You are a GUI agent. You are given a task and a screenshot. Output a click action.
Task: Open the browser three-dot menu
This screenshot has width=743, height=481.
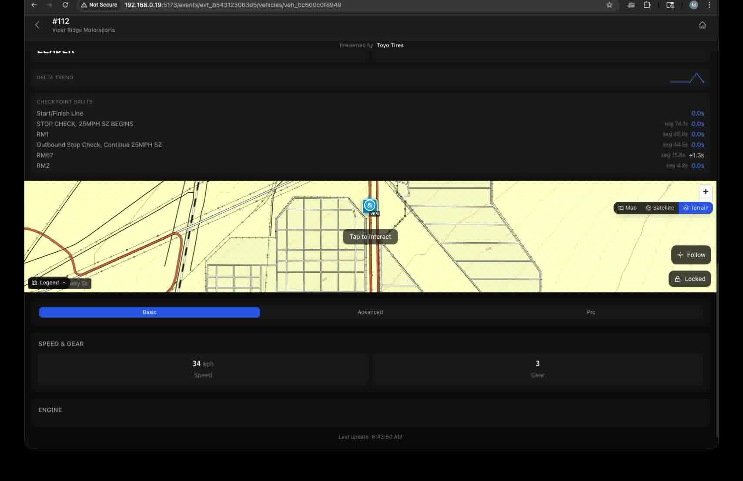tap(709, 5)
